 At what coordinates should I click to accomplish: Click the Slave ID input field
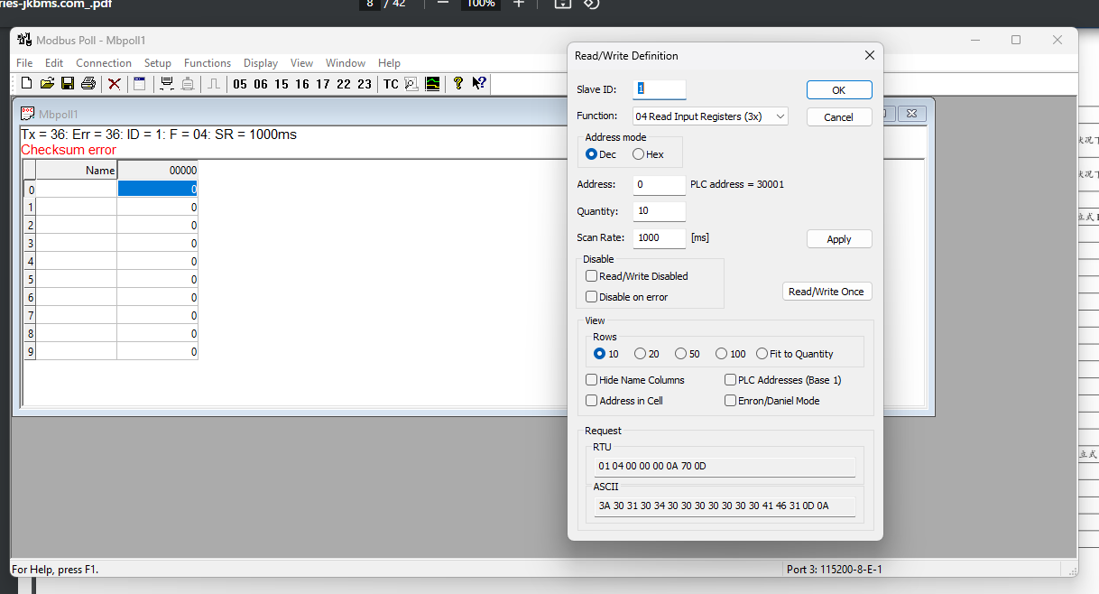659,89
